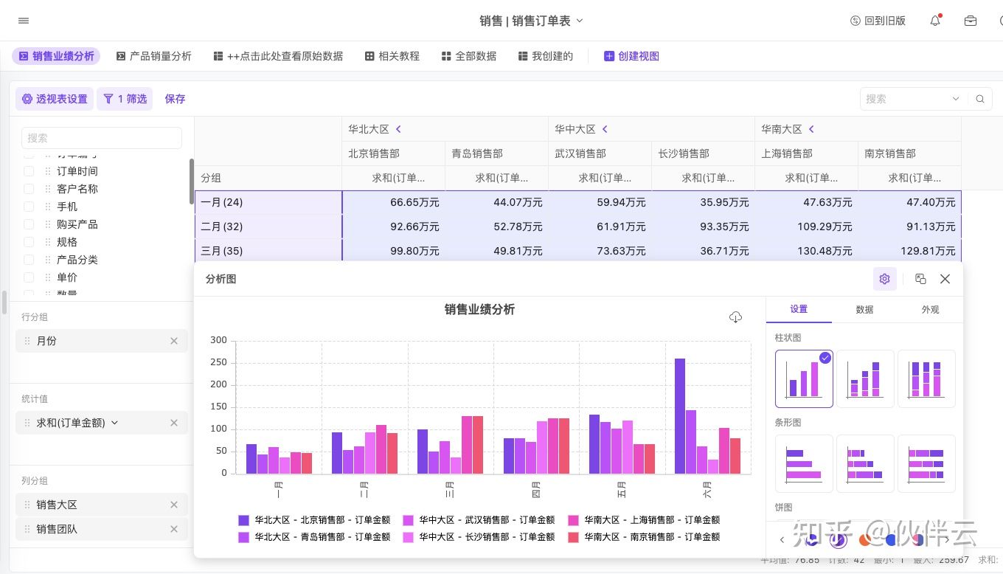The image size is (1003, 574).
Task: Expand the 求和(订单金额) aggregation dropdown
Action: [x=115, y=423]
